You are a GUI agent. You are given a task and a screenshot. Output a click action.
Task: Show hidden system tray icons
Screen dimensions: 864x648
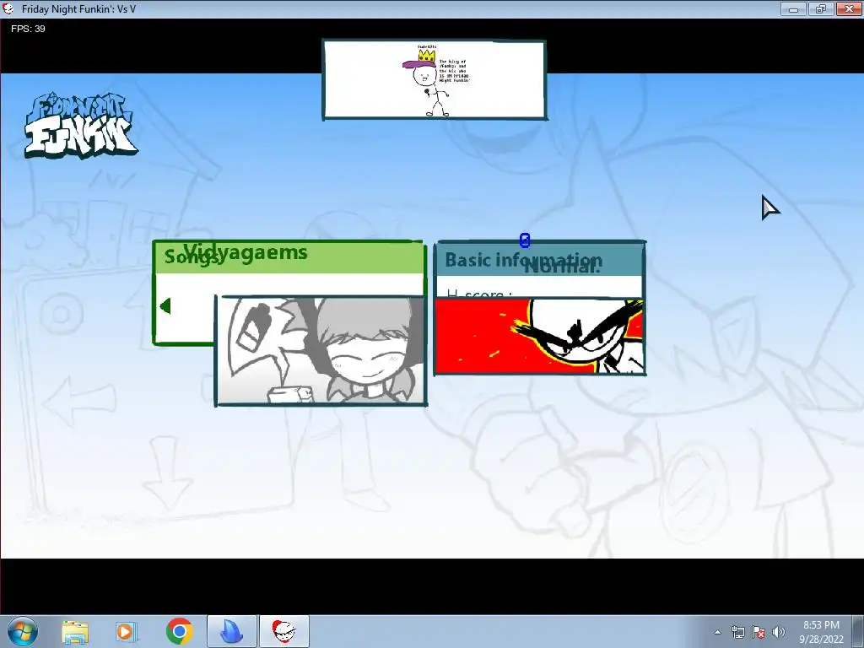(x=717, y=632)
